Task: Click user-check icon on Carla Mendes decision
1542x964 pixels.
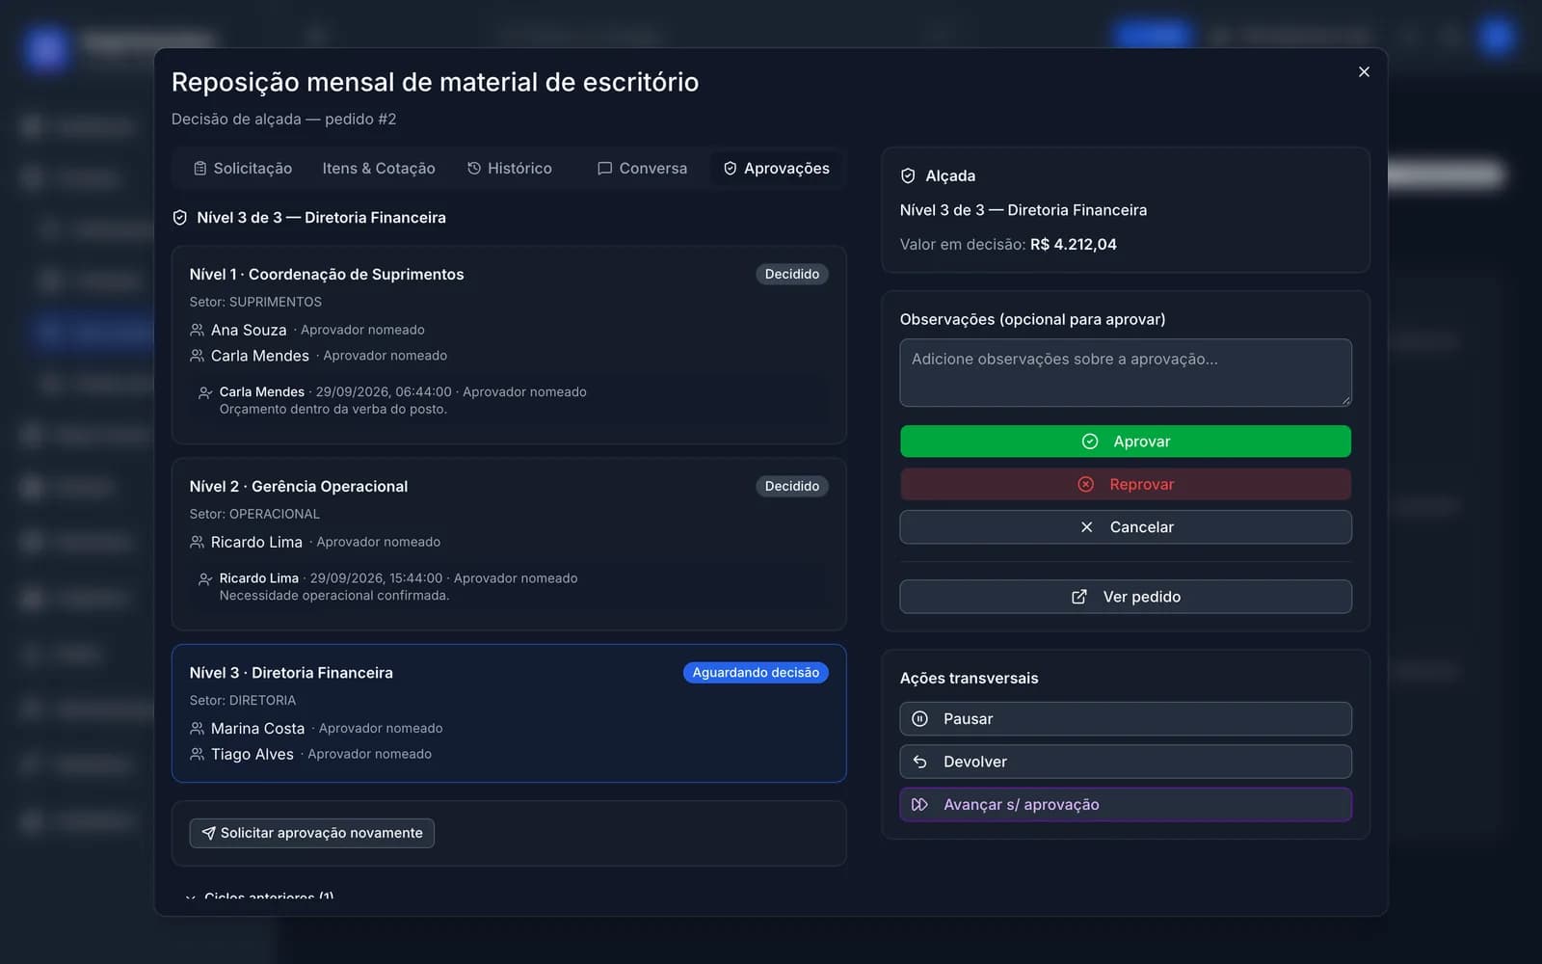Action: pos(205,392)
